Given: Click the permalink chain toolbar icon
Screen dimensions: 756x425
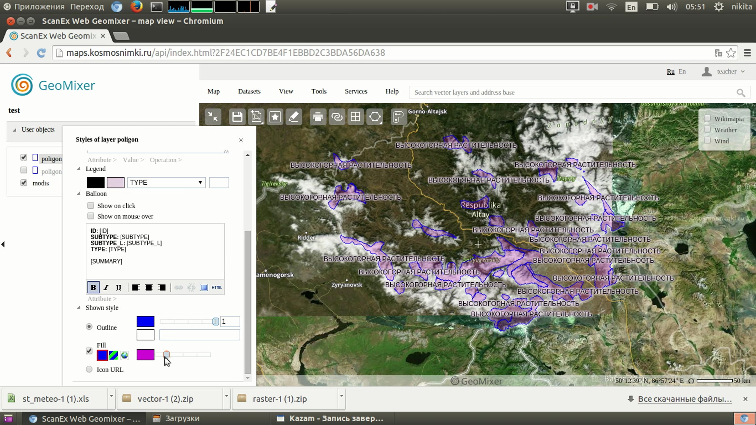Looking at the screenshot, I should pos(337,117).
